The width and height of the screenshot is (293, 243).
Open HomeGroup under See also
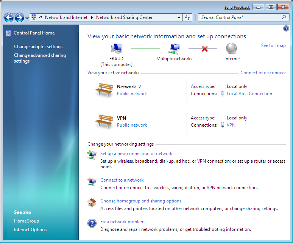(26, 221)
